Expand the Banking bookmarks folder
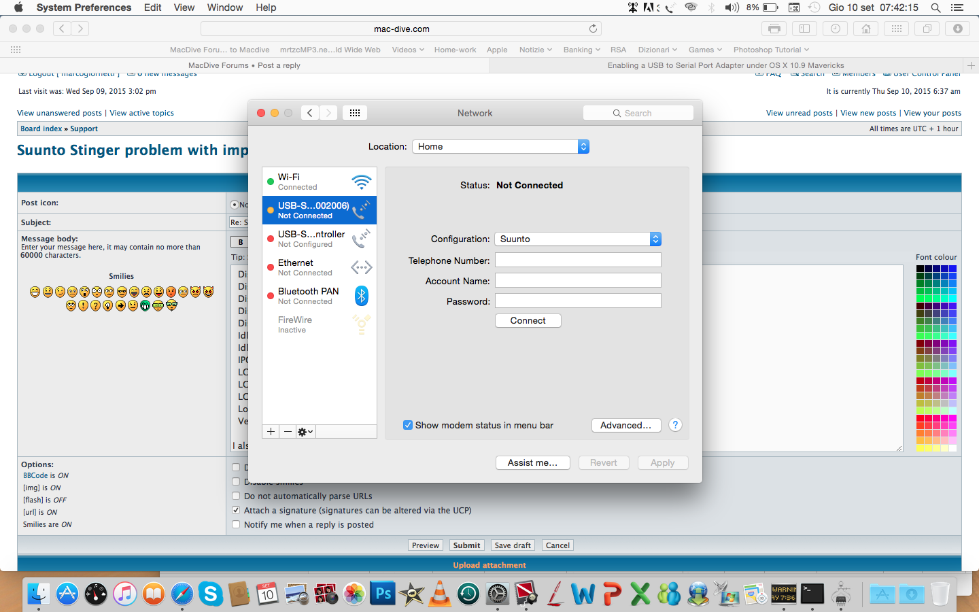 (581, 50)
